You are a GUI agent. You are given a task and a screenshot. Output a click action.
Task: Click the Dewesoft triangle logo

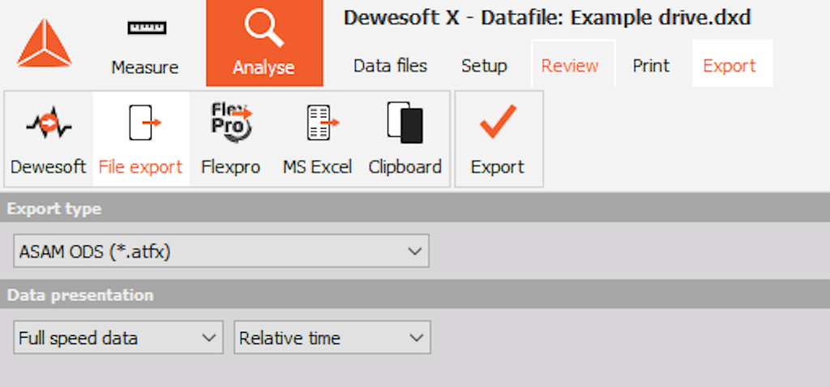[44, 44]
